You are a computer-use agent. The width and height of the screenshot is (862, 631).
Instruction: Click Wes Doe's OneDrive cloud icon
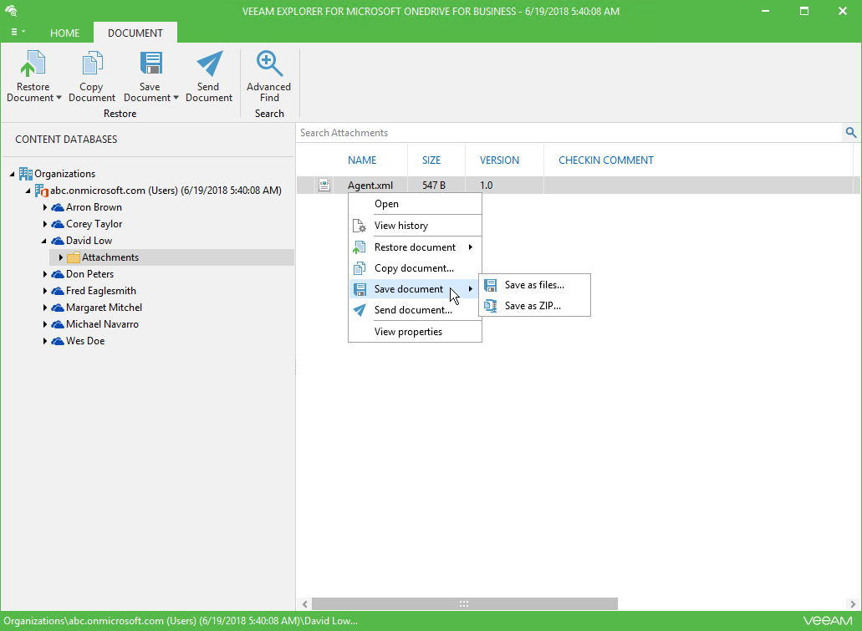pos(57,341)
